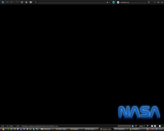Click the show desktop quick launch icon
Viewport: 164px width, 131px height.
pos(18,129)
